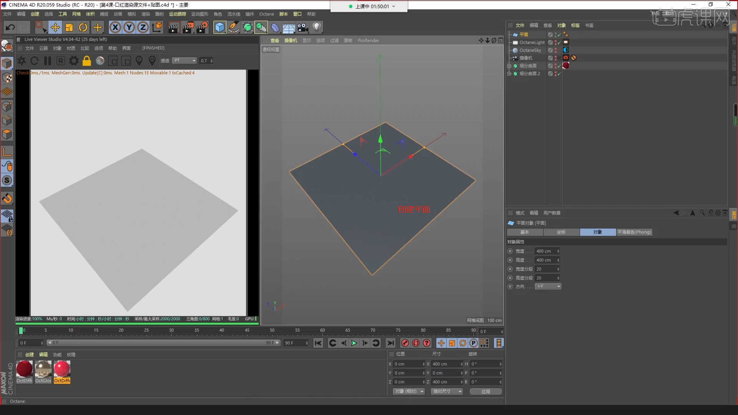738x415 pixels.
Task: Toggle 细分曲面.2 enabled checkmark
Action: (x=559, y=74)
